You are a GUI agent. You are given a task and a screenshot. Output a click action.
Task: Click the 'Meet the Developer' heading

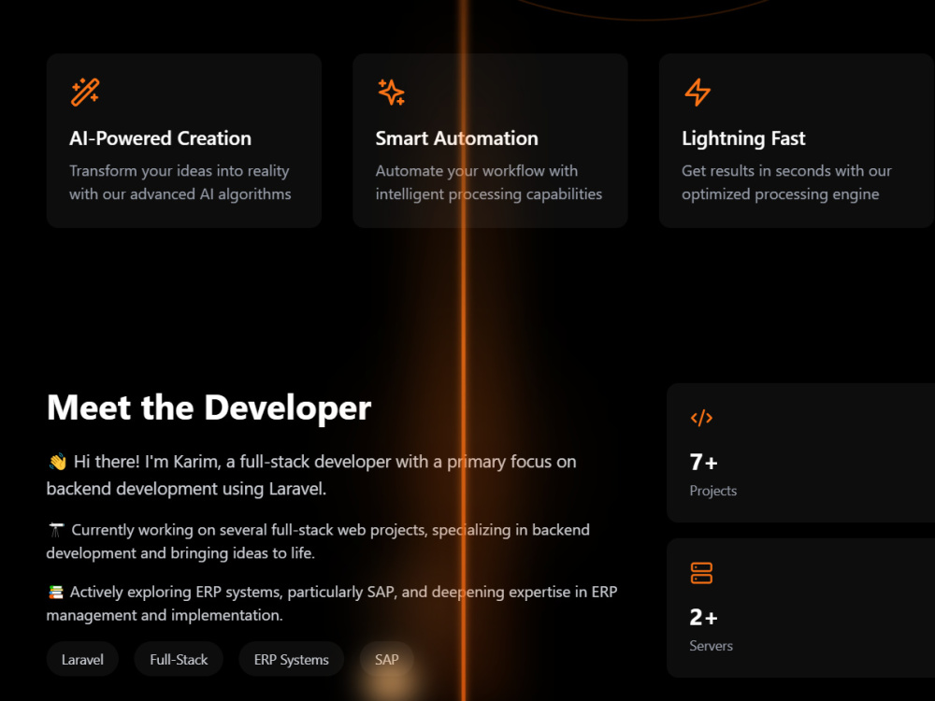[209, 408]
